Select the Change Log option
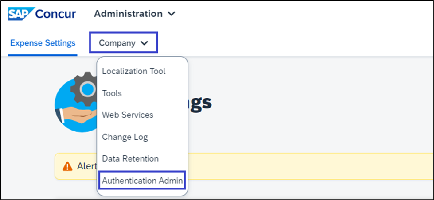Image resolution: width=434 pixels, height=200 pixels. (x=125, y=137)
